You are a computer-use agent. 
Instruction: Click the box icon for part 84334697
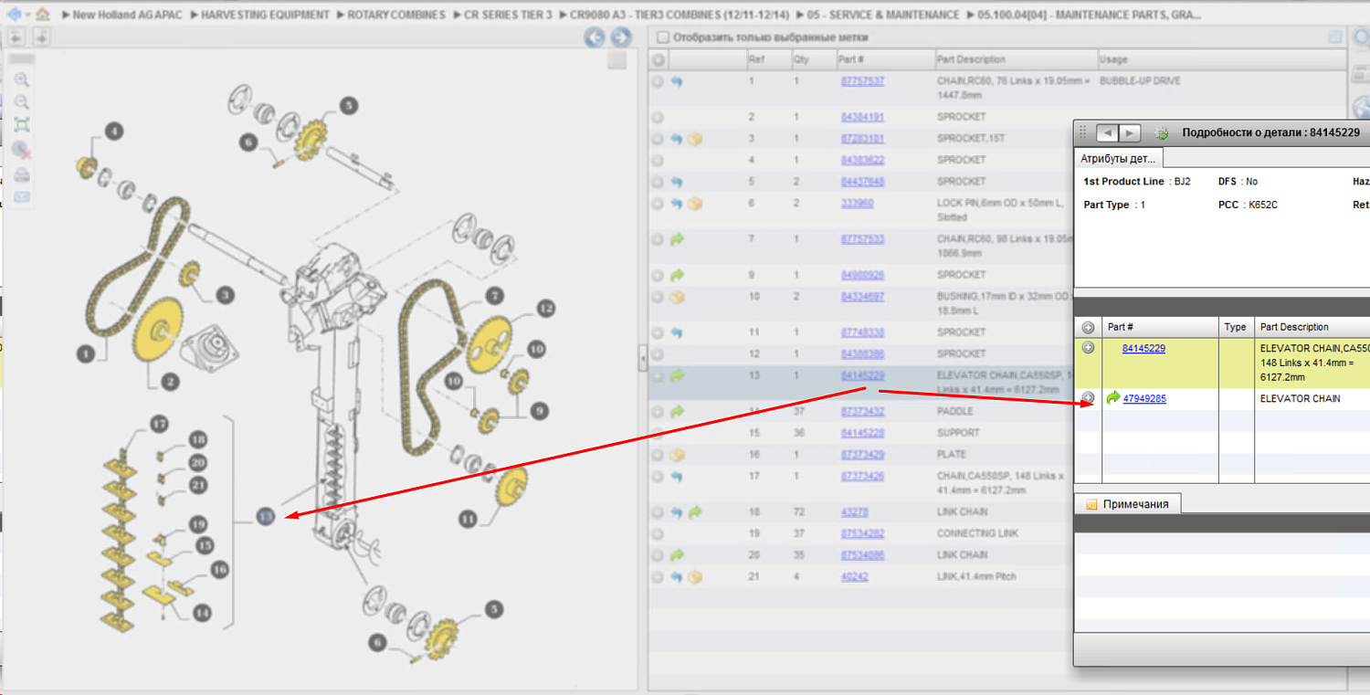click(x=677, y=297)
